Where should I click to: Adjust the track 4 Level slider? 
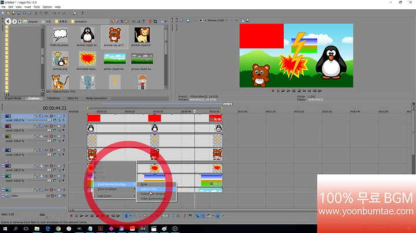49,155
